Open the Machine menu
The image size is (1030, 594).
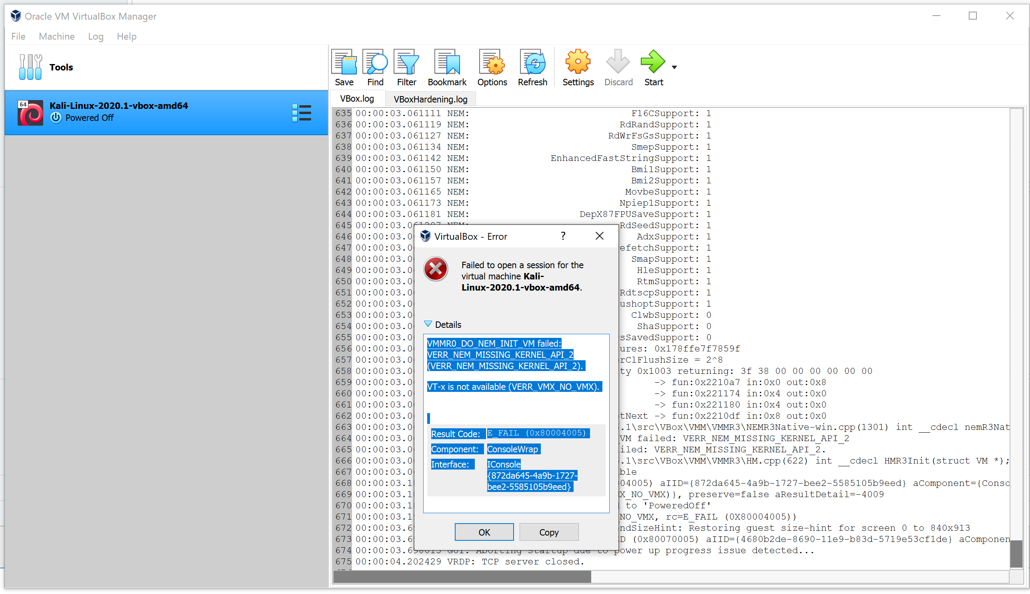[57, 36]
